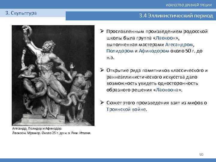Click the text 'около 50 г. до н.э.'

154,54
